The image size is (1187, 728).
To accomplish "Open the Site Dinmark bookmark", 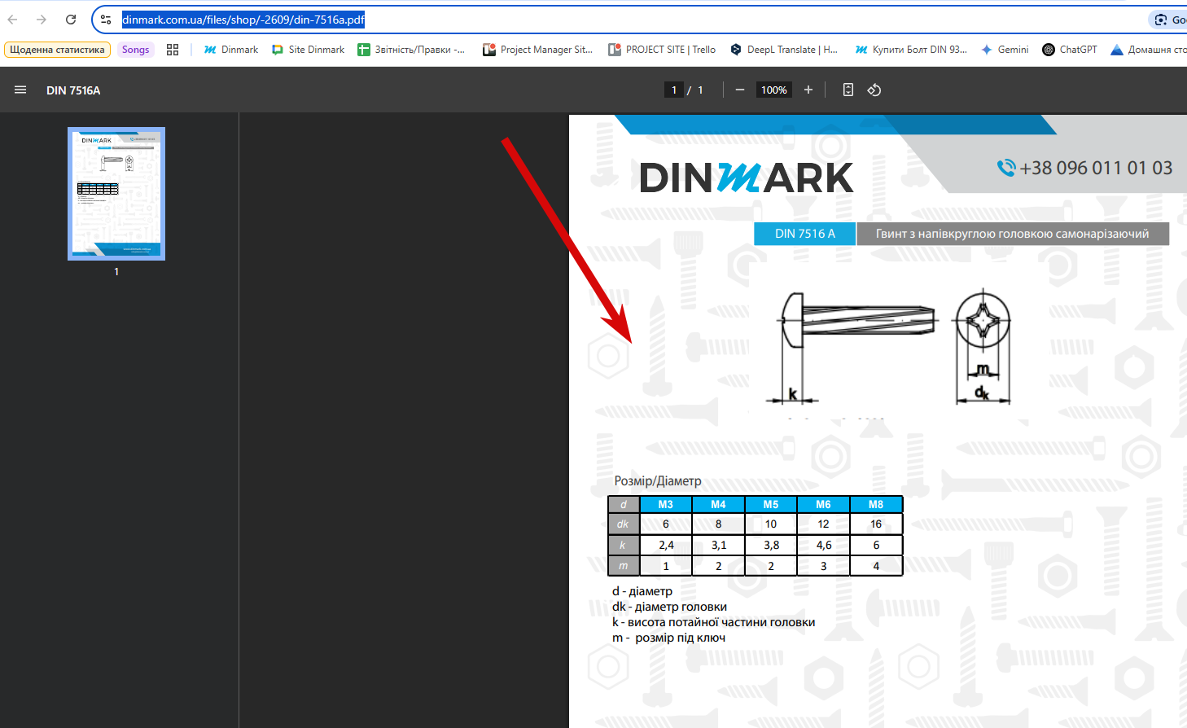I will 308,50.
